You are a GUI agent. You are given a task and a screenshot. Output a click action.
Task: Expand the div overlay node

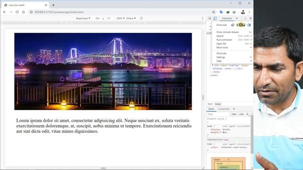coord(213,66)
